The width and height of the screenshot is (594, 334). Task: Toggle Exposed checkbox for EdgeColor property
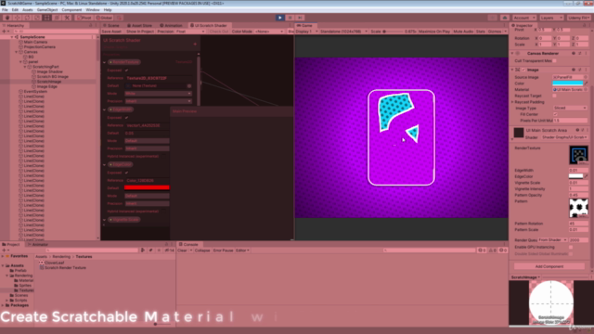[126, 173]
